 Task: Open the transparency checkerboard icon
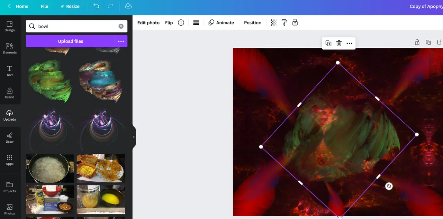274,23
